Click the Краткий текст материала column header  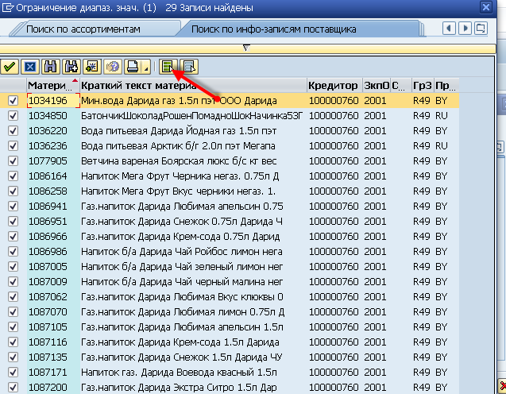(x=193, y=86)
